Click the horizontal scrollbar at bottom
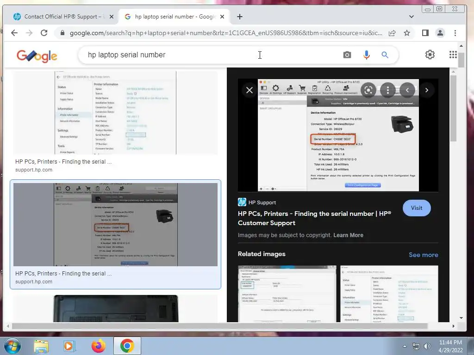474x355 pixels. [219, 326]
